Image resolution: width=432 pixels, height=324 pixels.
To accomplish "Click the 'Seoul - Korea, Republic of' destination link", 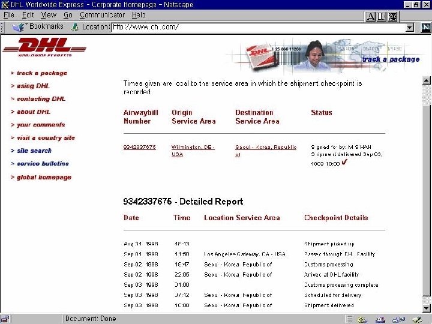I will click(266, 151).
